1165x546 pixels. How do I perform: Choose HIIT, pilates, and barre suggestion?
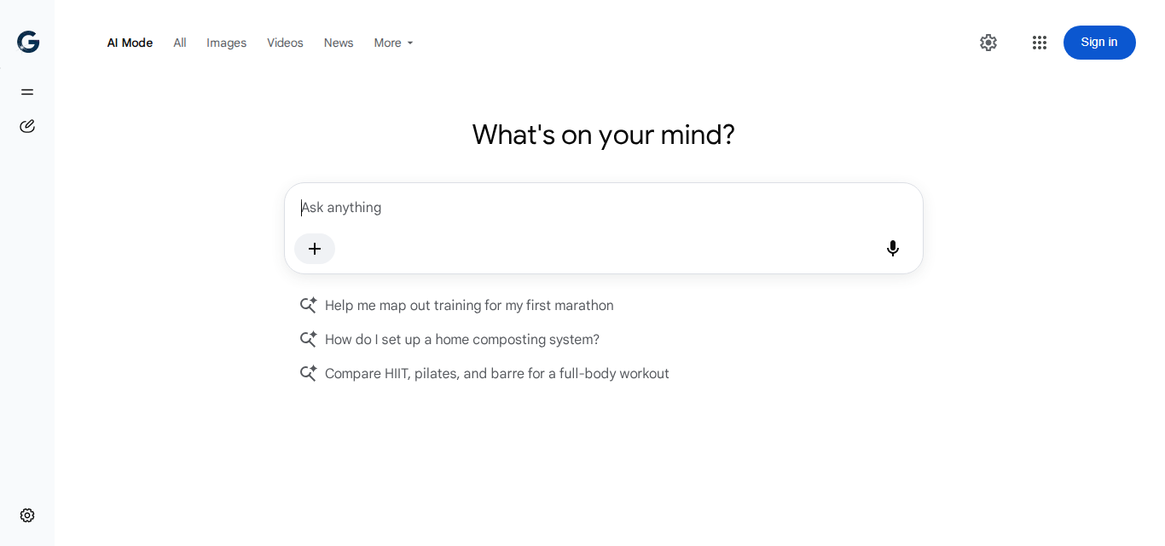coord(497,373)
